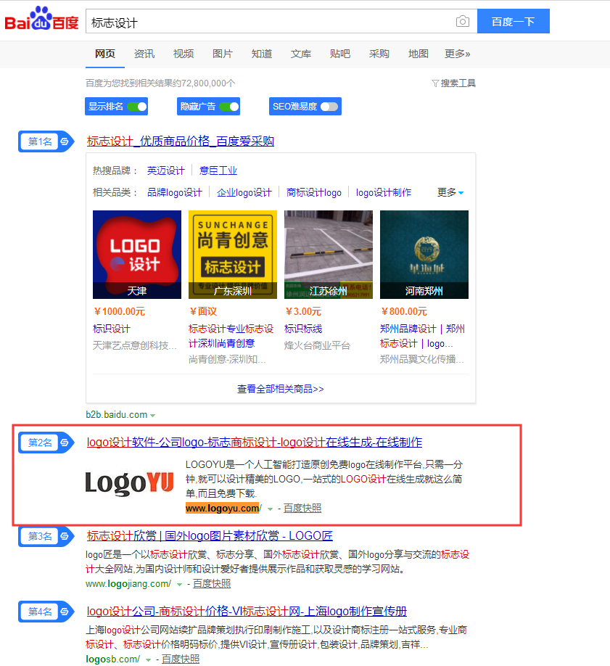Viewport: 610px width, 666px height.
Task: Switch to 资讯 tab
Action: (x=144, y=54)
